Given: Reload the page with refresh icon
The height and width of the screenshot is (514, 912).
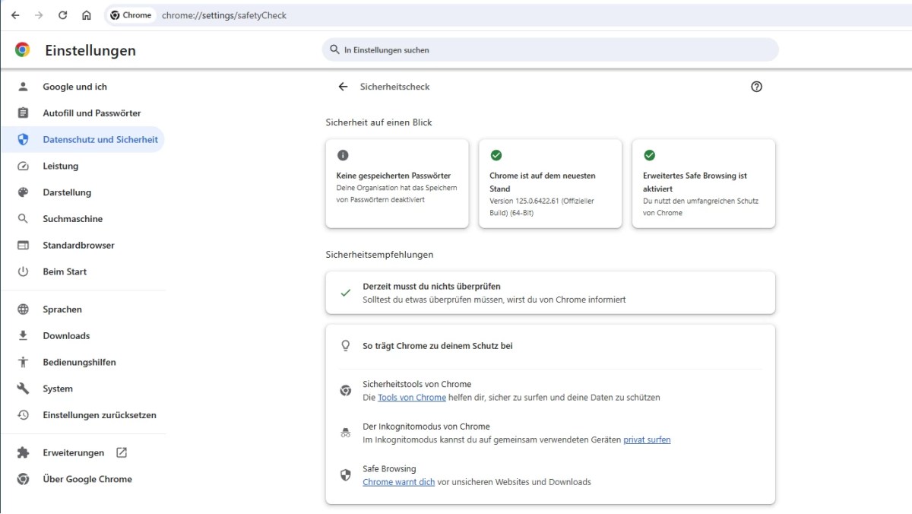Looking at the screenshot, I should coord(63,15).
